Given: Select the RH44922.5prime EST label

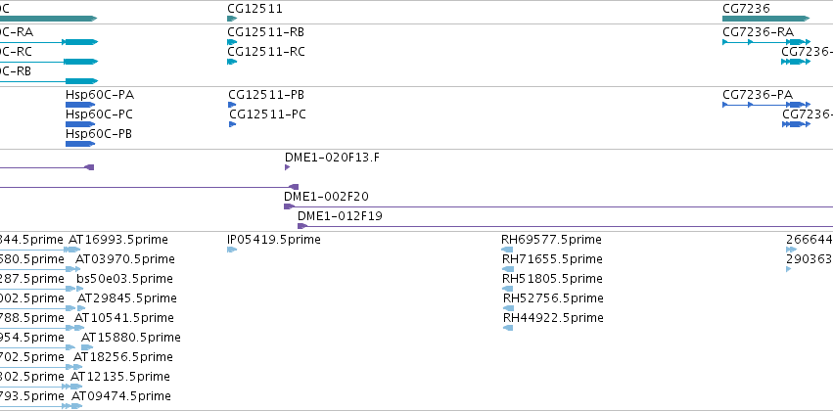Looking at the screenshot, I should 553,318.
